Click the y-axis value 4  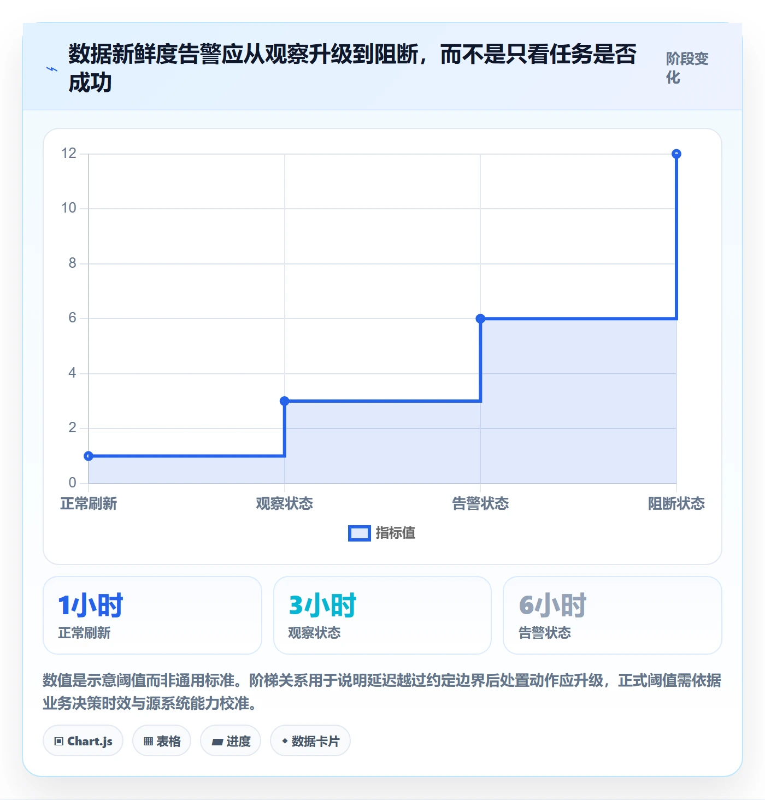72,373
